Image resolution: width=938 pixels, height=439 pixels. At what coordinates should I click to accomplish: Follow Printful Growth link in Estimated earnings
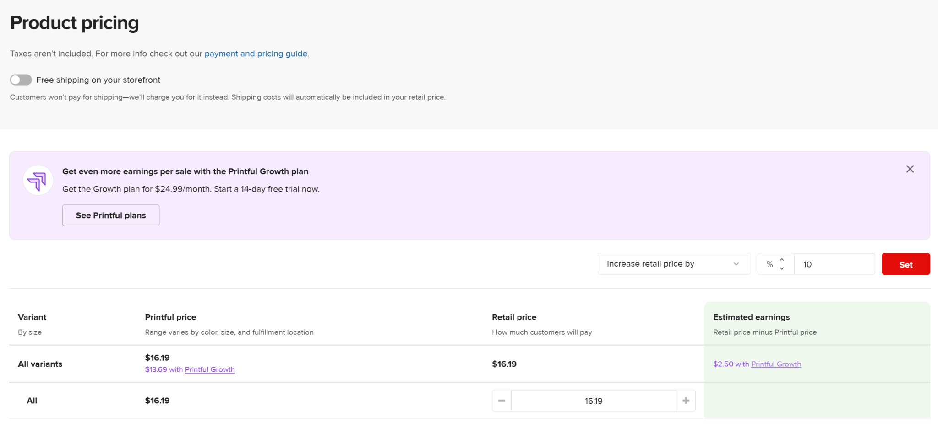point(776,364)
